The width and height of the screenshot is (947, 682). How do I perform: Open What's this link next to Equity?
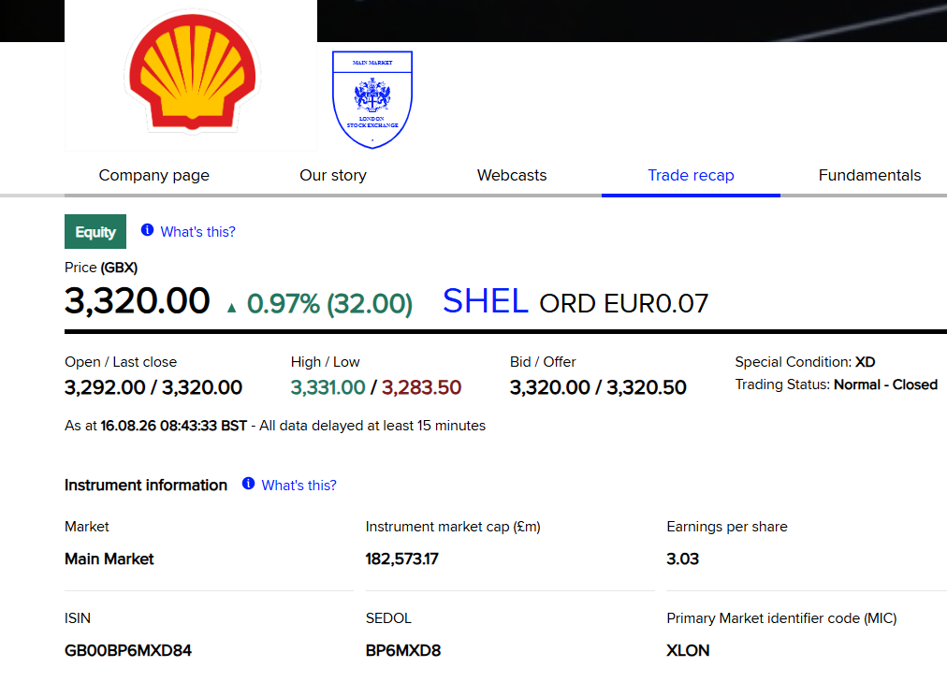tap(197, 232)
